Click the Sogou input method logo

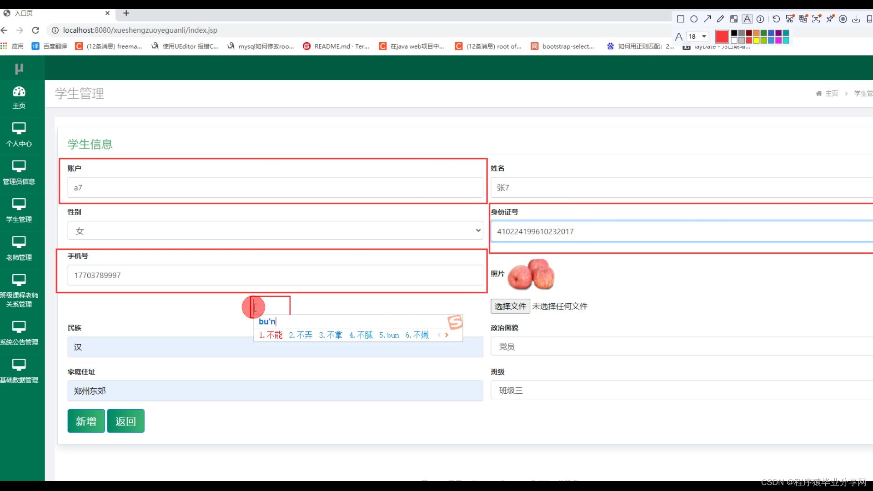click(x=455, y=322)
